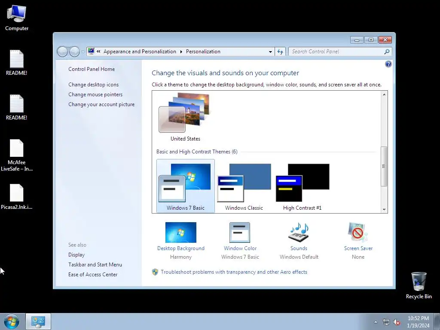
Task: Click the Forward navigation arrow
Action: (74, 52)
